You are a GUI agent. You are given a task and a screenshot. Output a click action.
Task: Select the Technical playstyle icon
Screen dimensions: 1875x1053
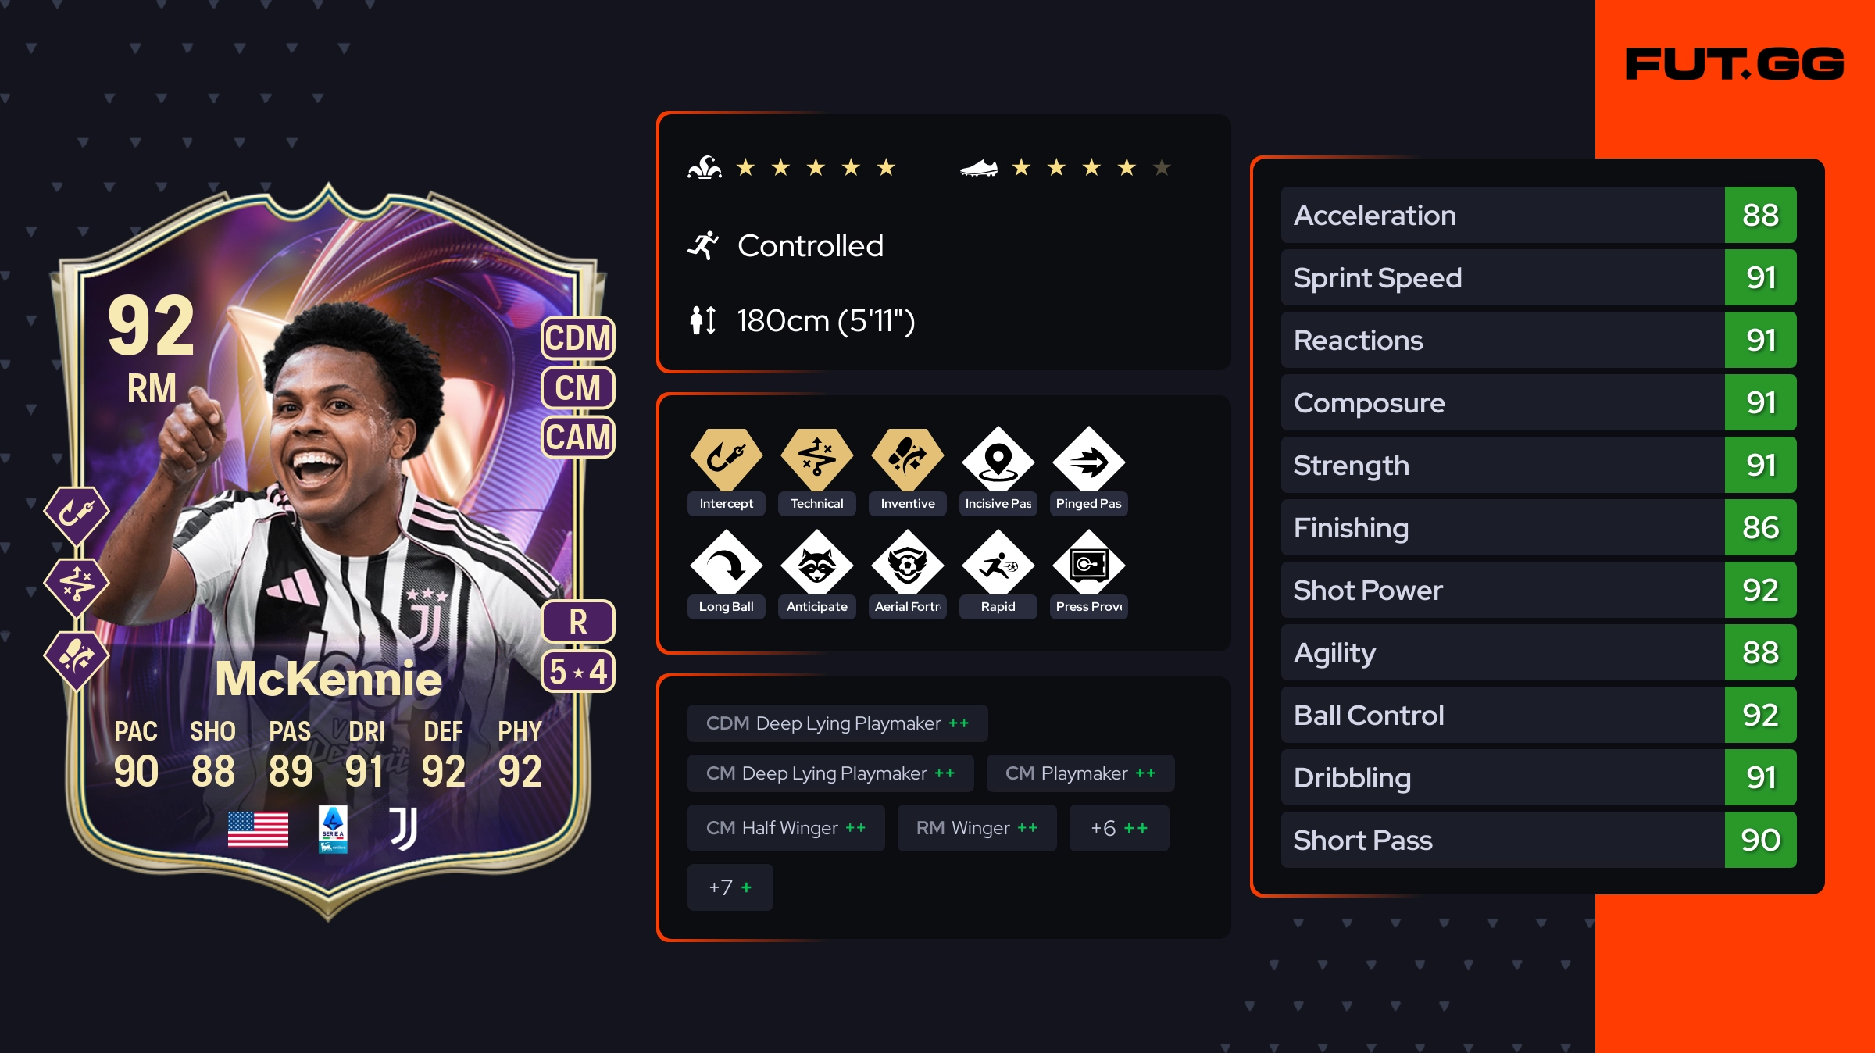pyautogui.click(x=816, y=459)
